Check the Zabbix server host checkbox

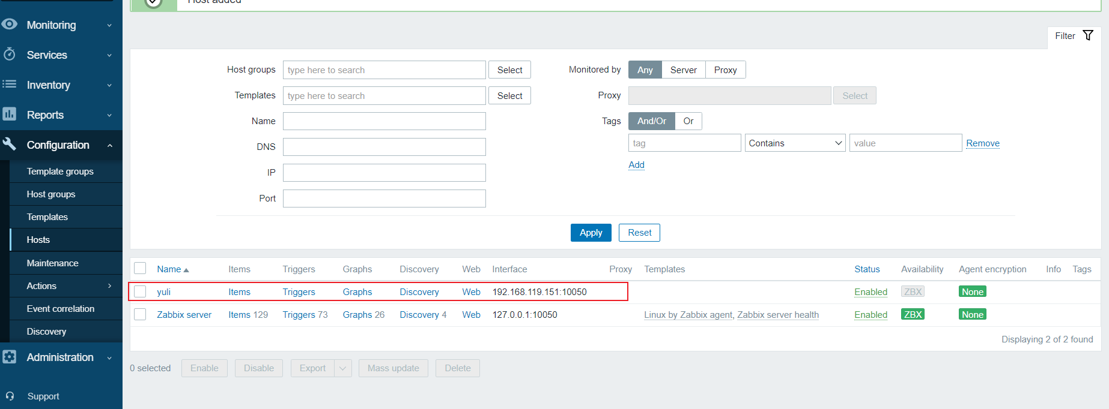click(140, 314)
